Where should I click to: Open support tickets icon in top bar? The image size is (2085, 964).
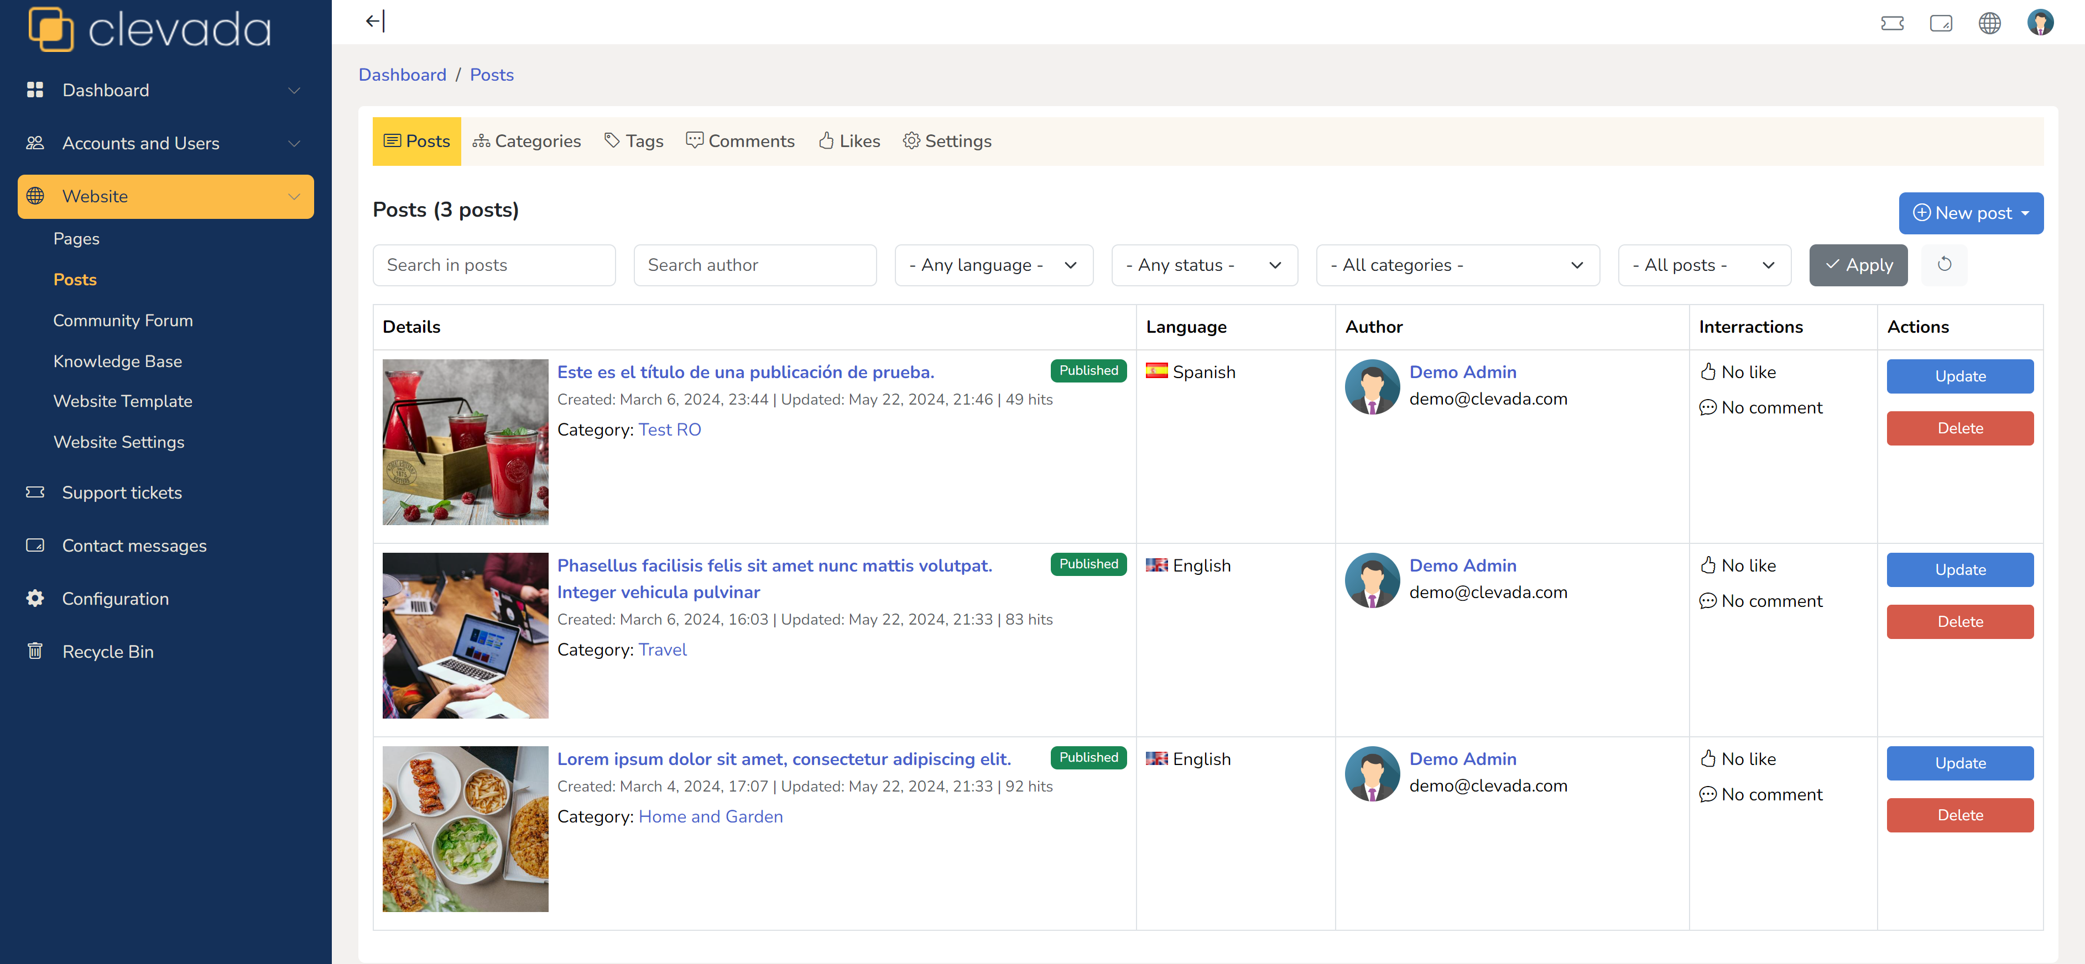point(1891,23)
